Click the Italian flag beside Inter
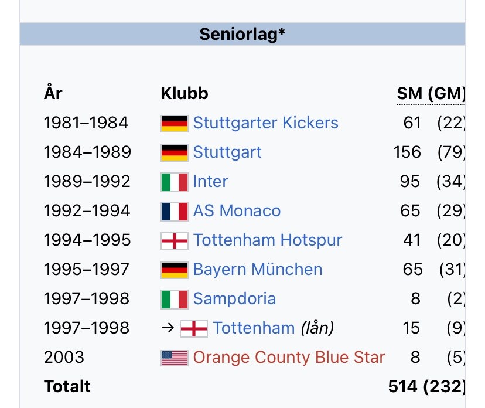The image size is (485, 408). (175, 182)
